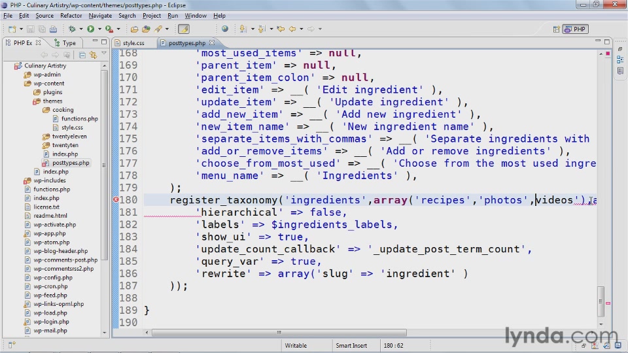This screenshot has width=628, height=353.
Task: Click the Restore view icon in right trim
Action: [620, 49]
